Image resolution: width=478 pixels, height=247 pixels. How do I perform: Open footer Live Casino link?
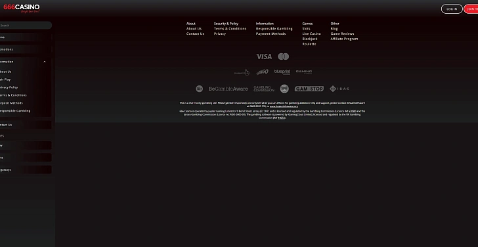point(311,34)
